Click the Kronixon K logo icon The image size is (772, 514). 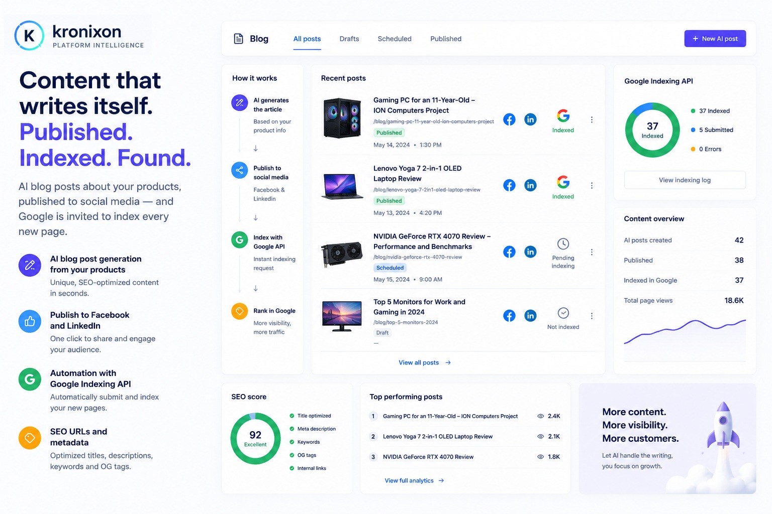click(x=29, y=36)
